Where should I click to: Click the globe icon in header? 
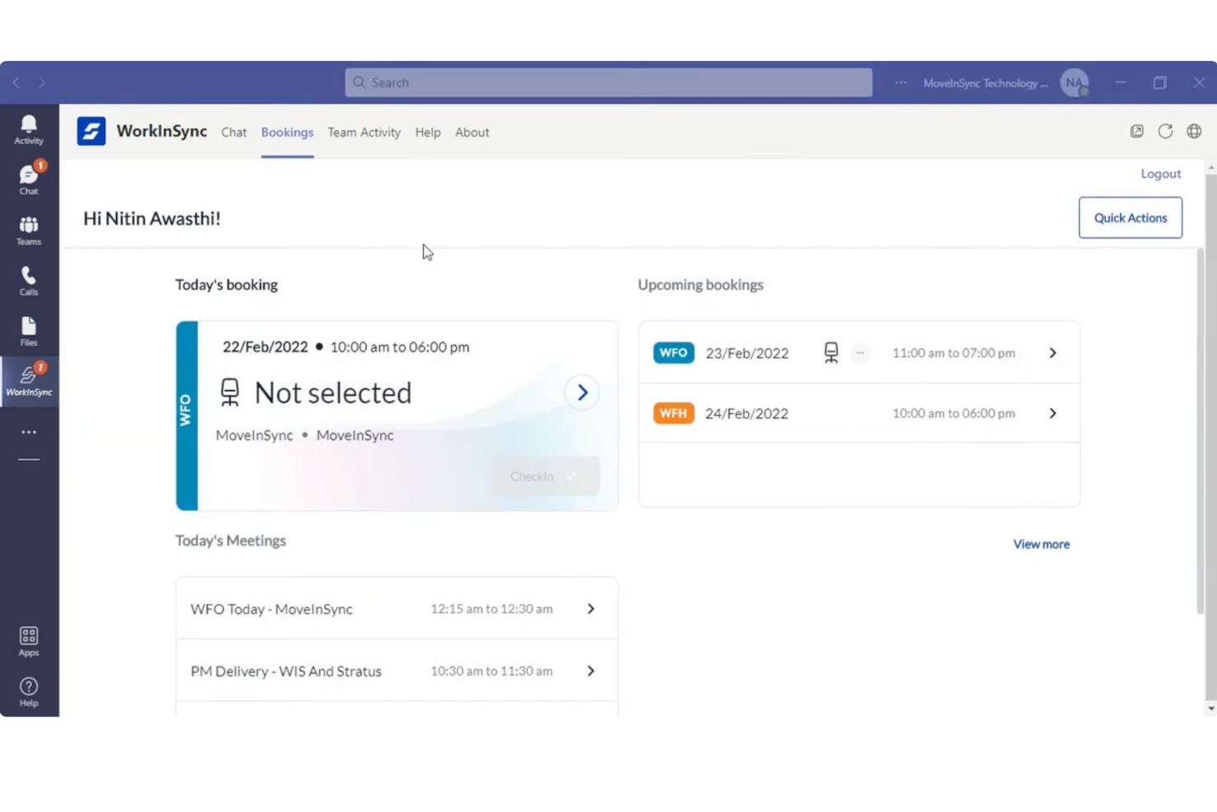[1194, 132]
